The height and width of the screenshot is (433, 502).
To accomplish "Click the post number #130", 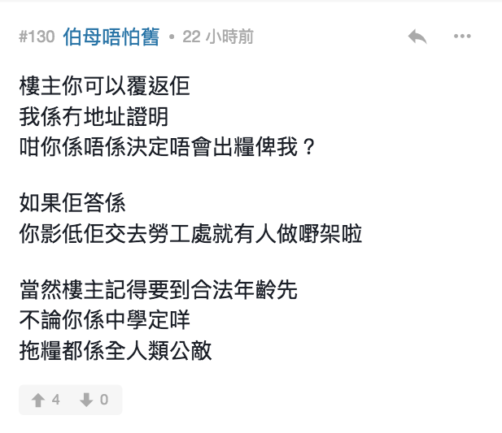I will click(36, 37).
